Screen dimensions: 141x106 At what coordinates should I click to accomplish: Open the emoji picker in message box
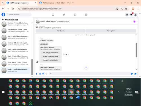(x=132, y=74)
